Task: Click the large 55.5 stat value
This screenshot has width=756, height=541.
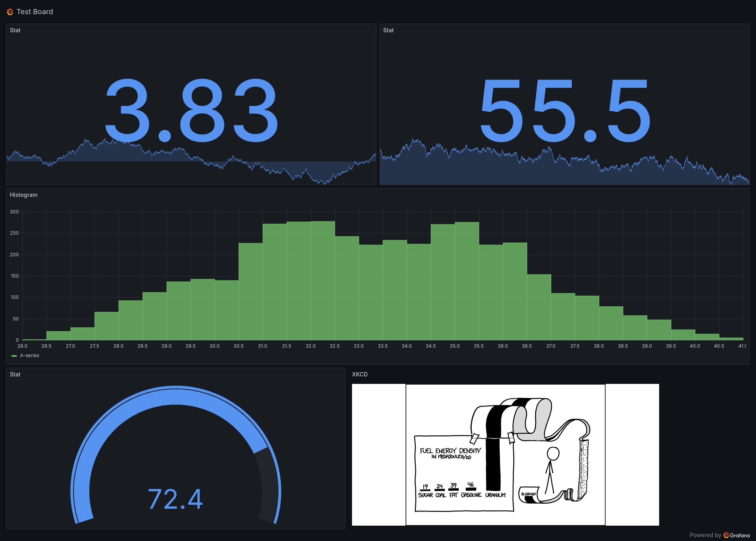Action: pyautogui.click(x=564, y=110)
